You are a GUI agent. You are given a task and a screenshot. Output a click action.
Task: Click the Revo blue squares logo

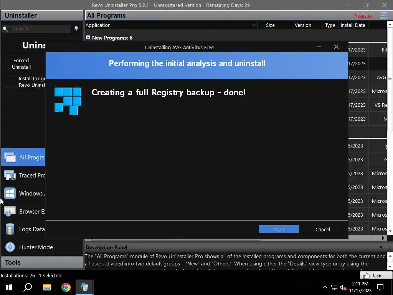coord(68,101)
